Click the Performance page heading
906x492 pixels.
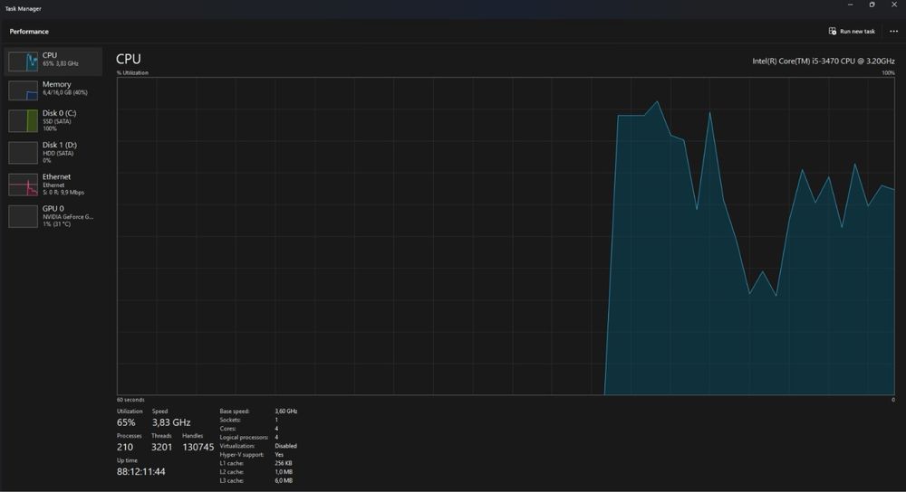click(x=29, y=31)
